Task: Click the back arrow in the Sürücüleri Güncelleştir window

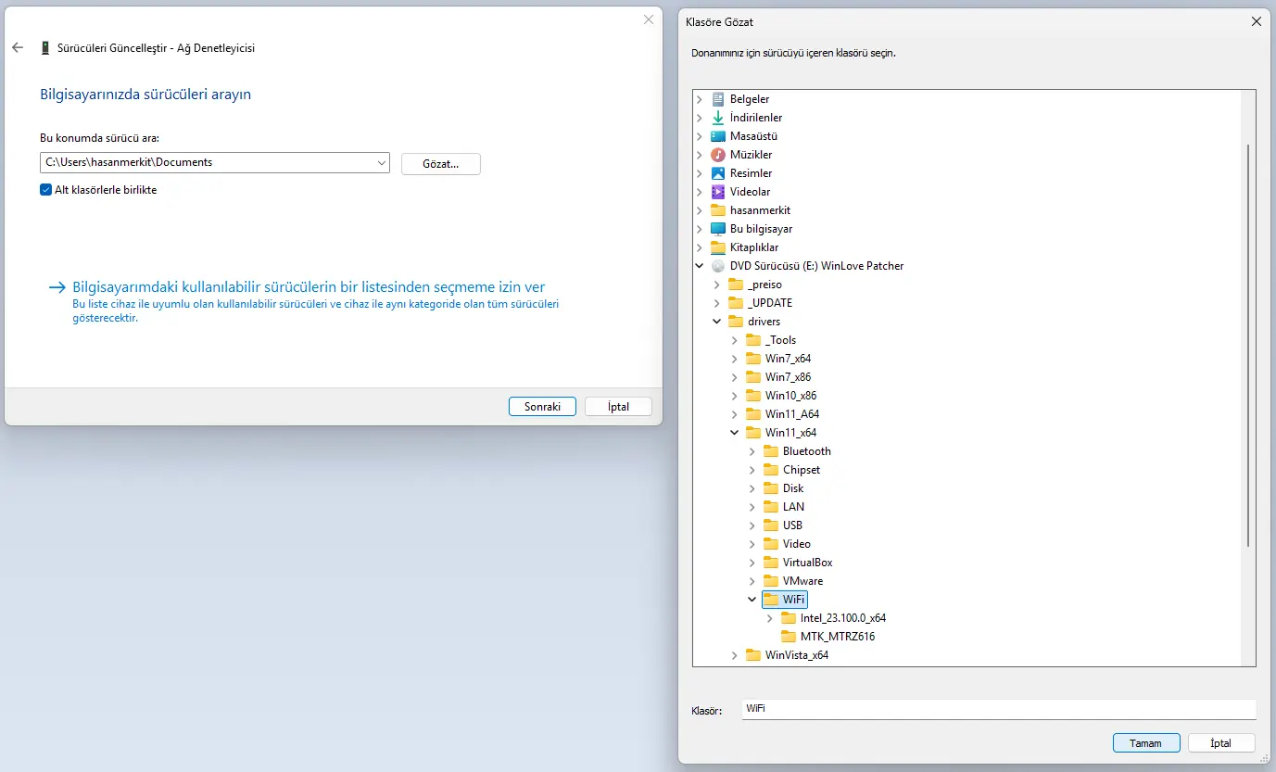Action: pos(18,48)
